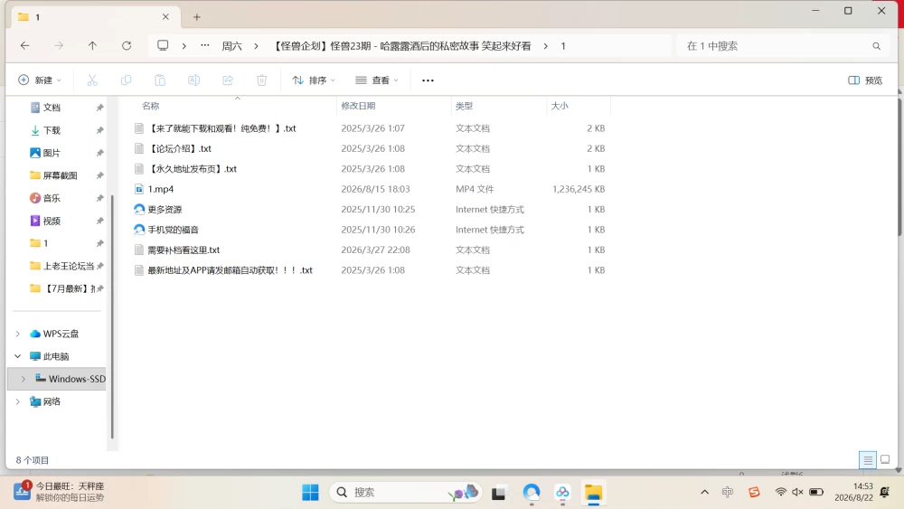Open File Explorer from the taskbar

click(x=593, y=493)
